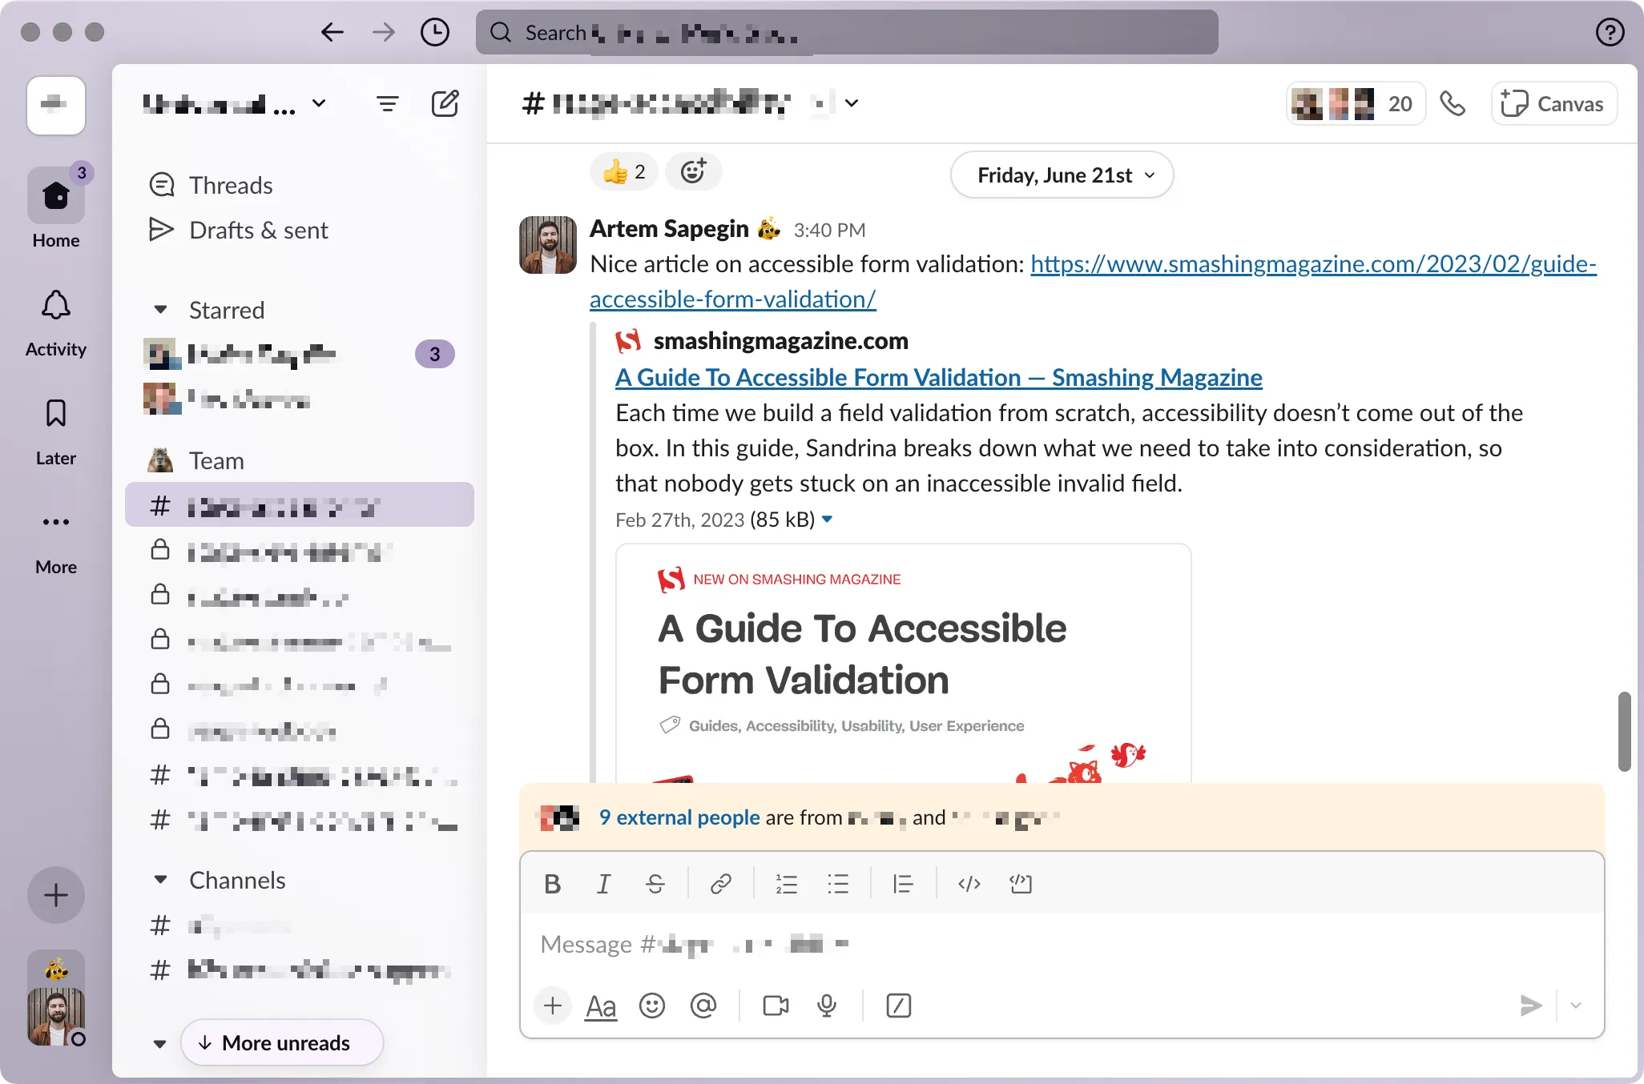
Task: Click the hyperlink insert icon
Action: click(720, 883)
